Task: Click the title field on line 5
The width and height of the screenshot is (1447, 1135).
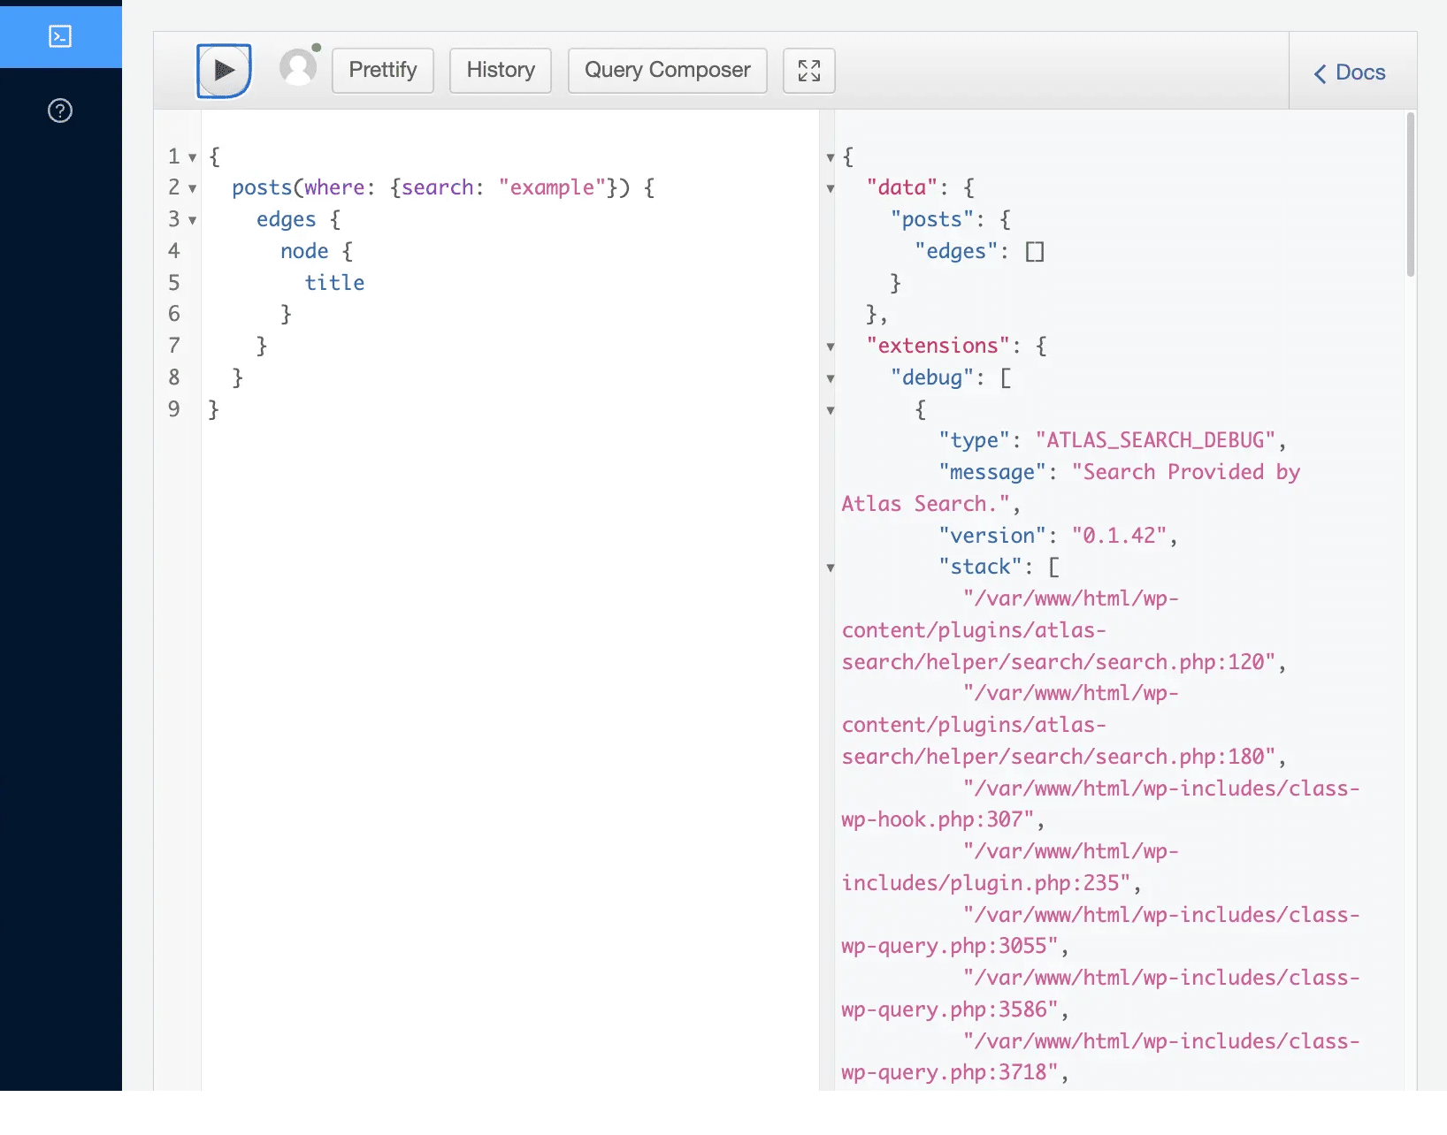Action: click(334, 283)
